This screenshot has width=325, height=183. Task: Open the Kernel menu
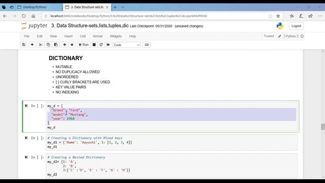click(x=97, y=36)
